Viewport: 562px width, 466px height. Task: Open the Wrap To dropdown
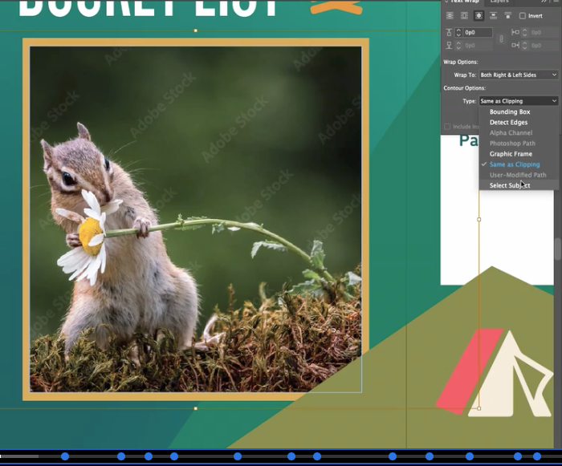click(x=519, y=75)
